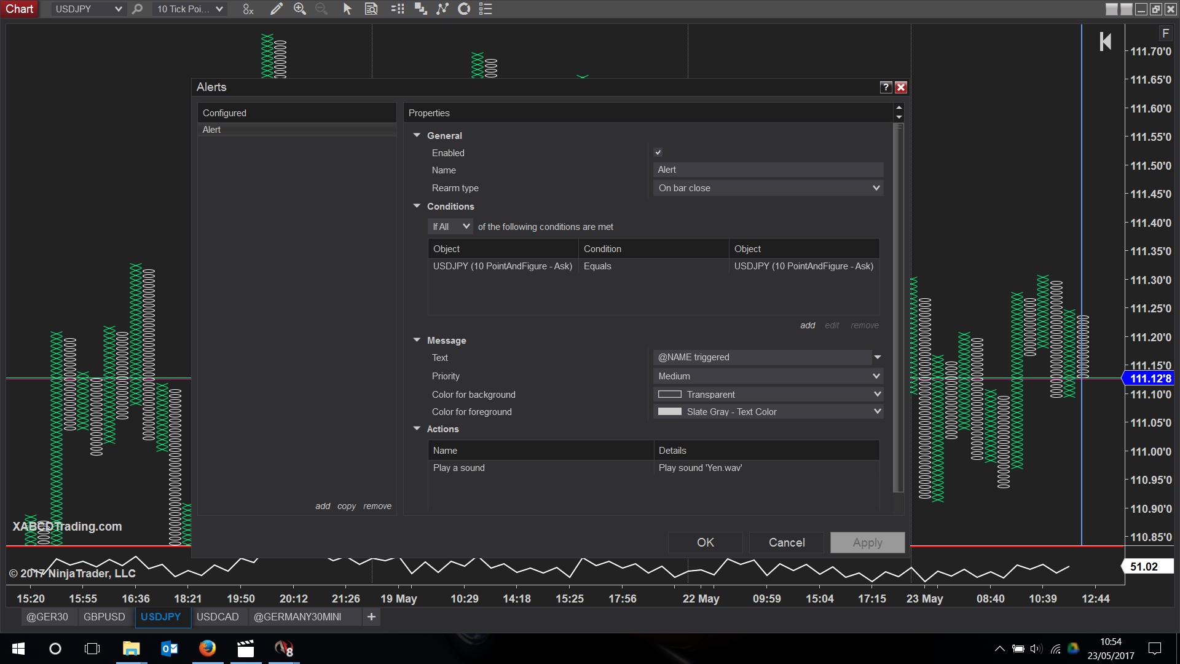The height and width of the screenshot is (664, 1180).
Task: Collapse the Conditions section
Action: click(417, 206)
